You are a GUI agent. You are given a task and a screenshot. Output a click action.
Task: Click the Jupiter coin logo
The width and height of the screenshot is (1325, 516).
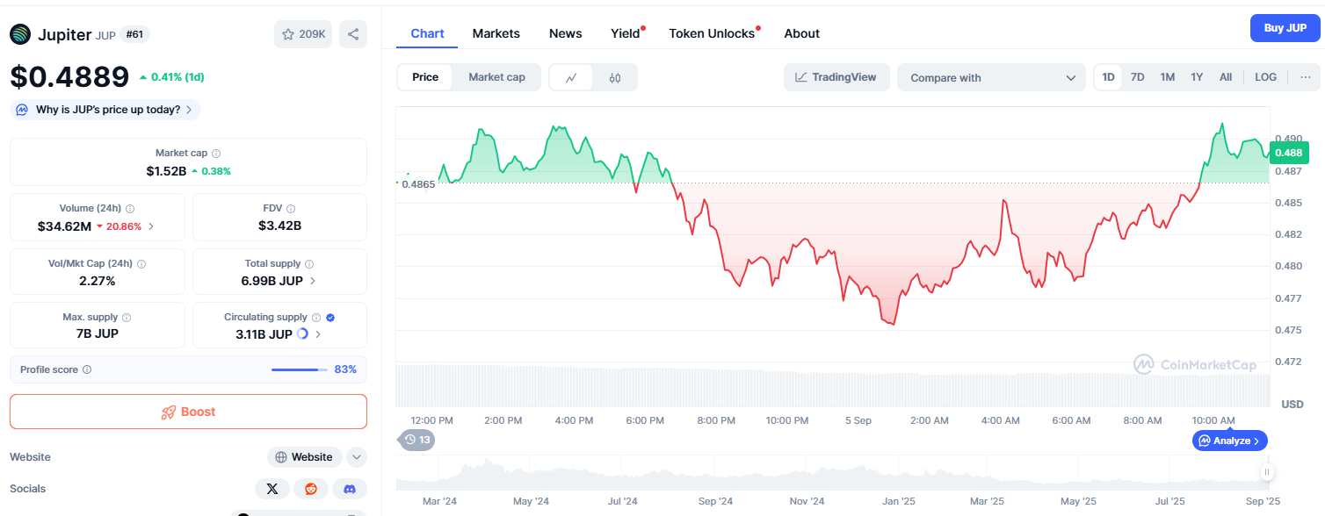pyautogui.click(x=20, y=34)
